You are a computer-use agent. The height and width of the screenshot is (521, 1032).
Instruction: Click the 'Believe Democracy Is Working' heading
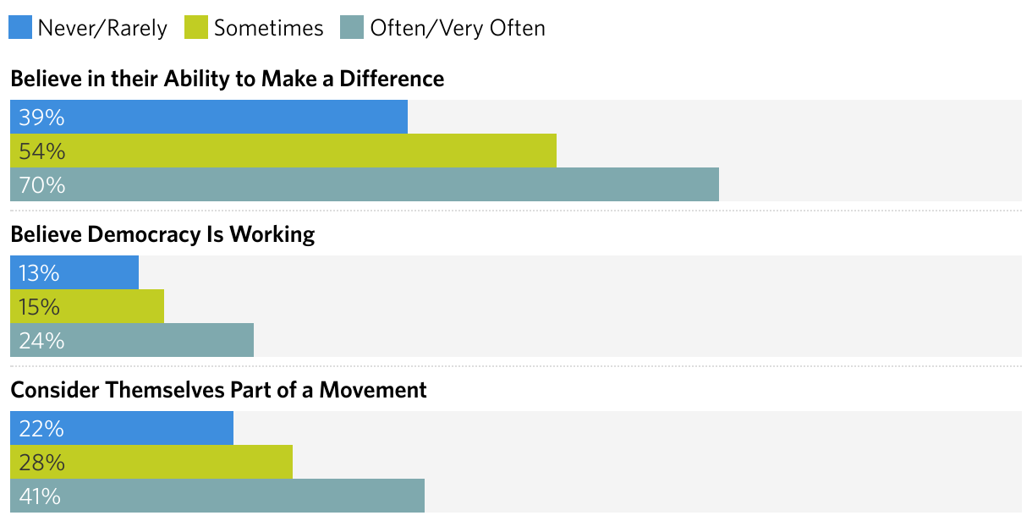[162, 234]
